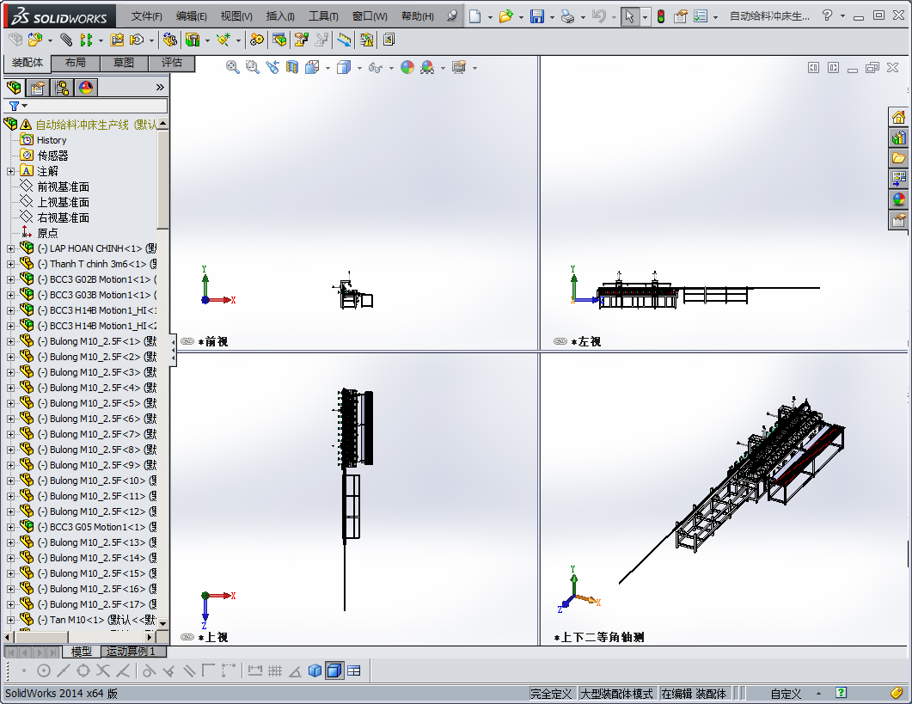The image size is (912, 704).
Task: Click the left viewport split toggle icon
Action: pyautogui.click(x=814, y=68)
